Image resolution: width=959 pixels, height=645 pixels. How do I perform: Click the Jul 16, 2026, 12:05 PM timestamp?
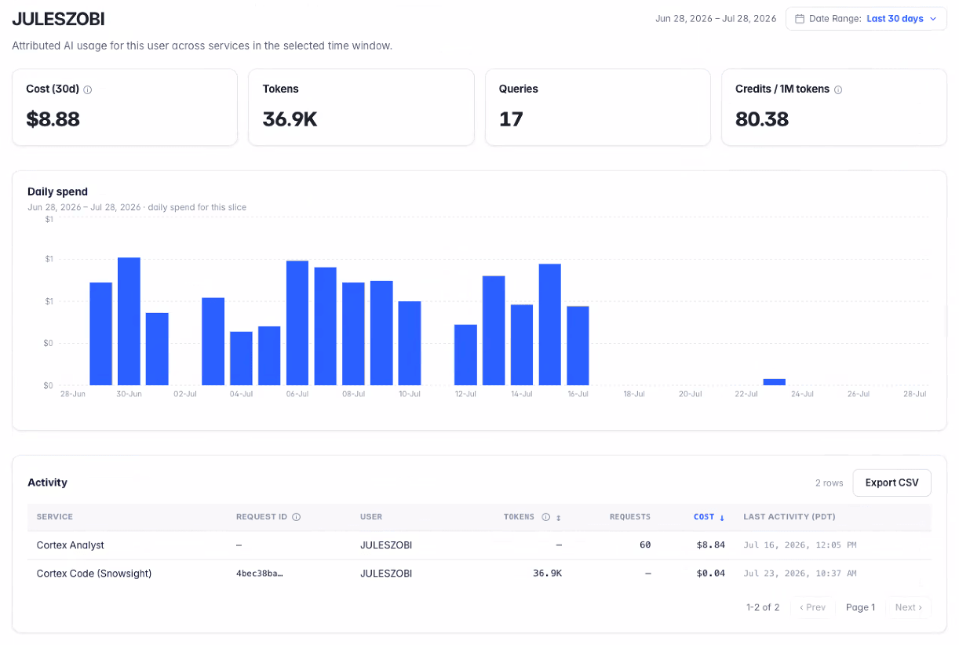click(x=800, y=545)
